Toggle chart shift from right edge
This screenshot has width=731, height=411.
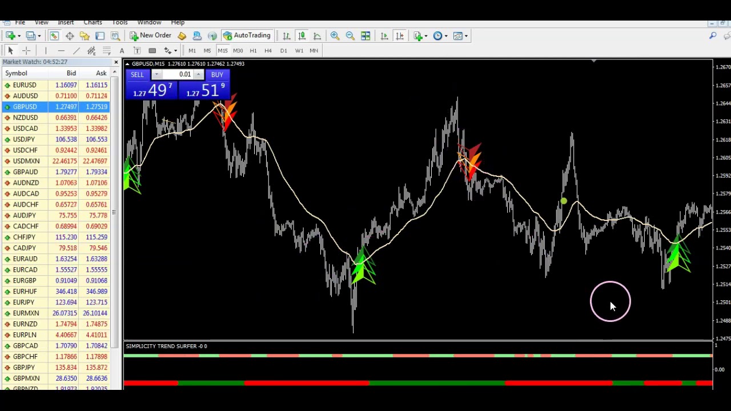click(x=400, y=36)
